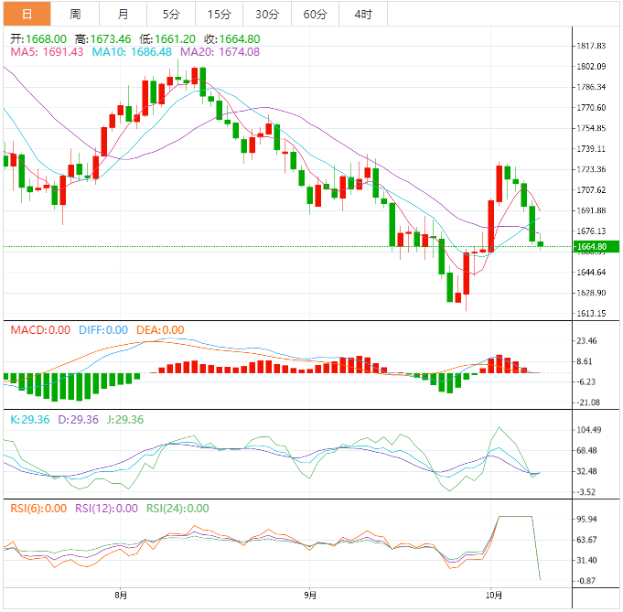Select the K:29.36 KDJ legend
Viewport: 623px width, 612px height.
pyautogui.click(x=29, y=419)
